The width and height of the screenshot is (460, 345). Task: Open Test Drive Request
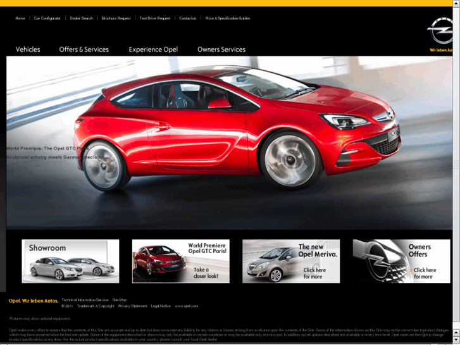(155, 18)
